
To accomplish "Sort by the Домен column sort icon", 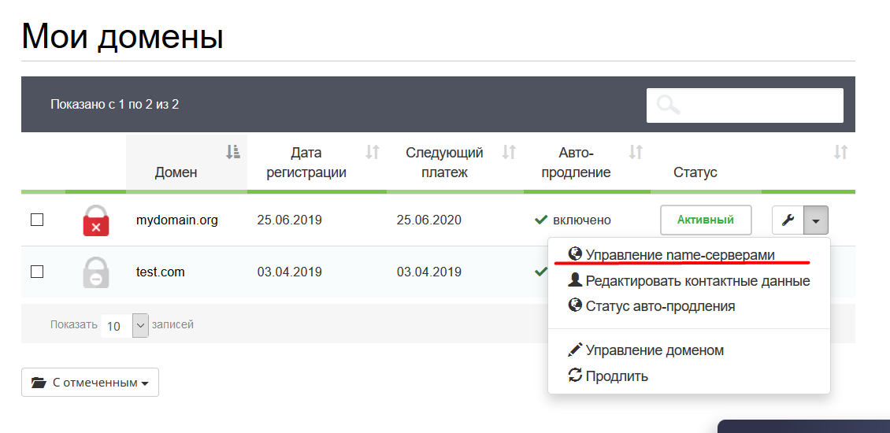I will pos(232,151).
